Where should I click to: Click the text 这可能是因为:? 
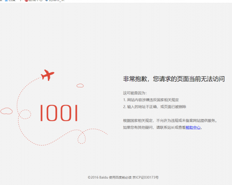click(x=135, y=93)
